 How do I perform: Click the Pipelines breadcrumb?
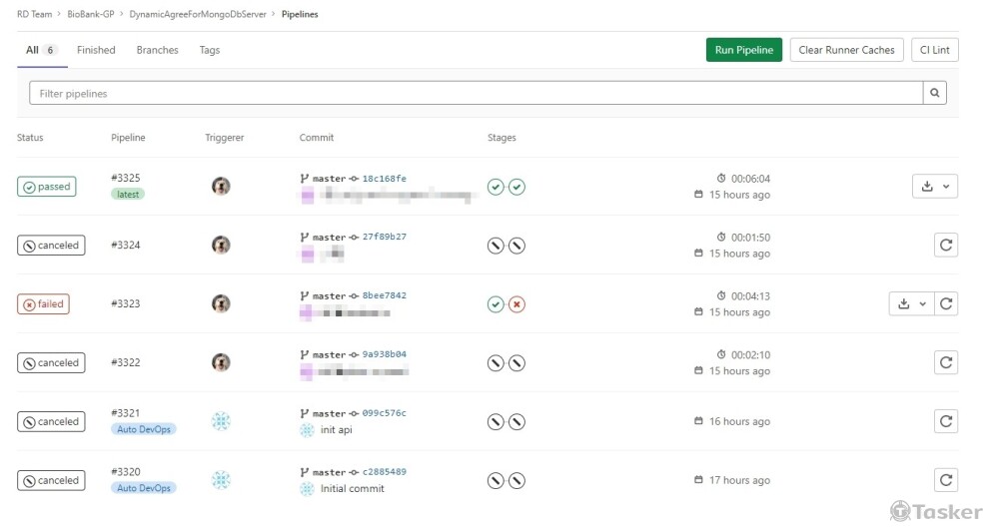click(x=300, y=14)
